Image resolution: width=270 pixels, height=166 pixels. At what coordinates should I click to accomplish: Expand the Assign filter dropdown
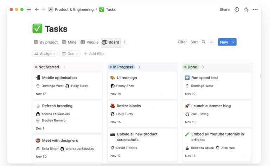point(45,54)
